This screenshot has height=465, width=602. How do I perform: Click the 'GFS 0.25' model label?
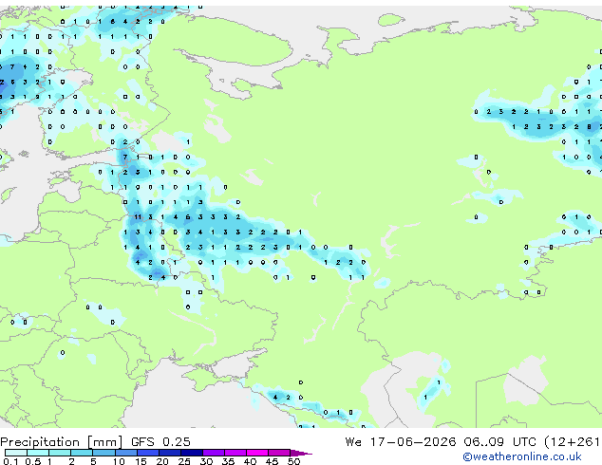[x=160, y=442]
